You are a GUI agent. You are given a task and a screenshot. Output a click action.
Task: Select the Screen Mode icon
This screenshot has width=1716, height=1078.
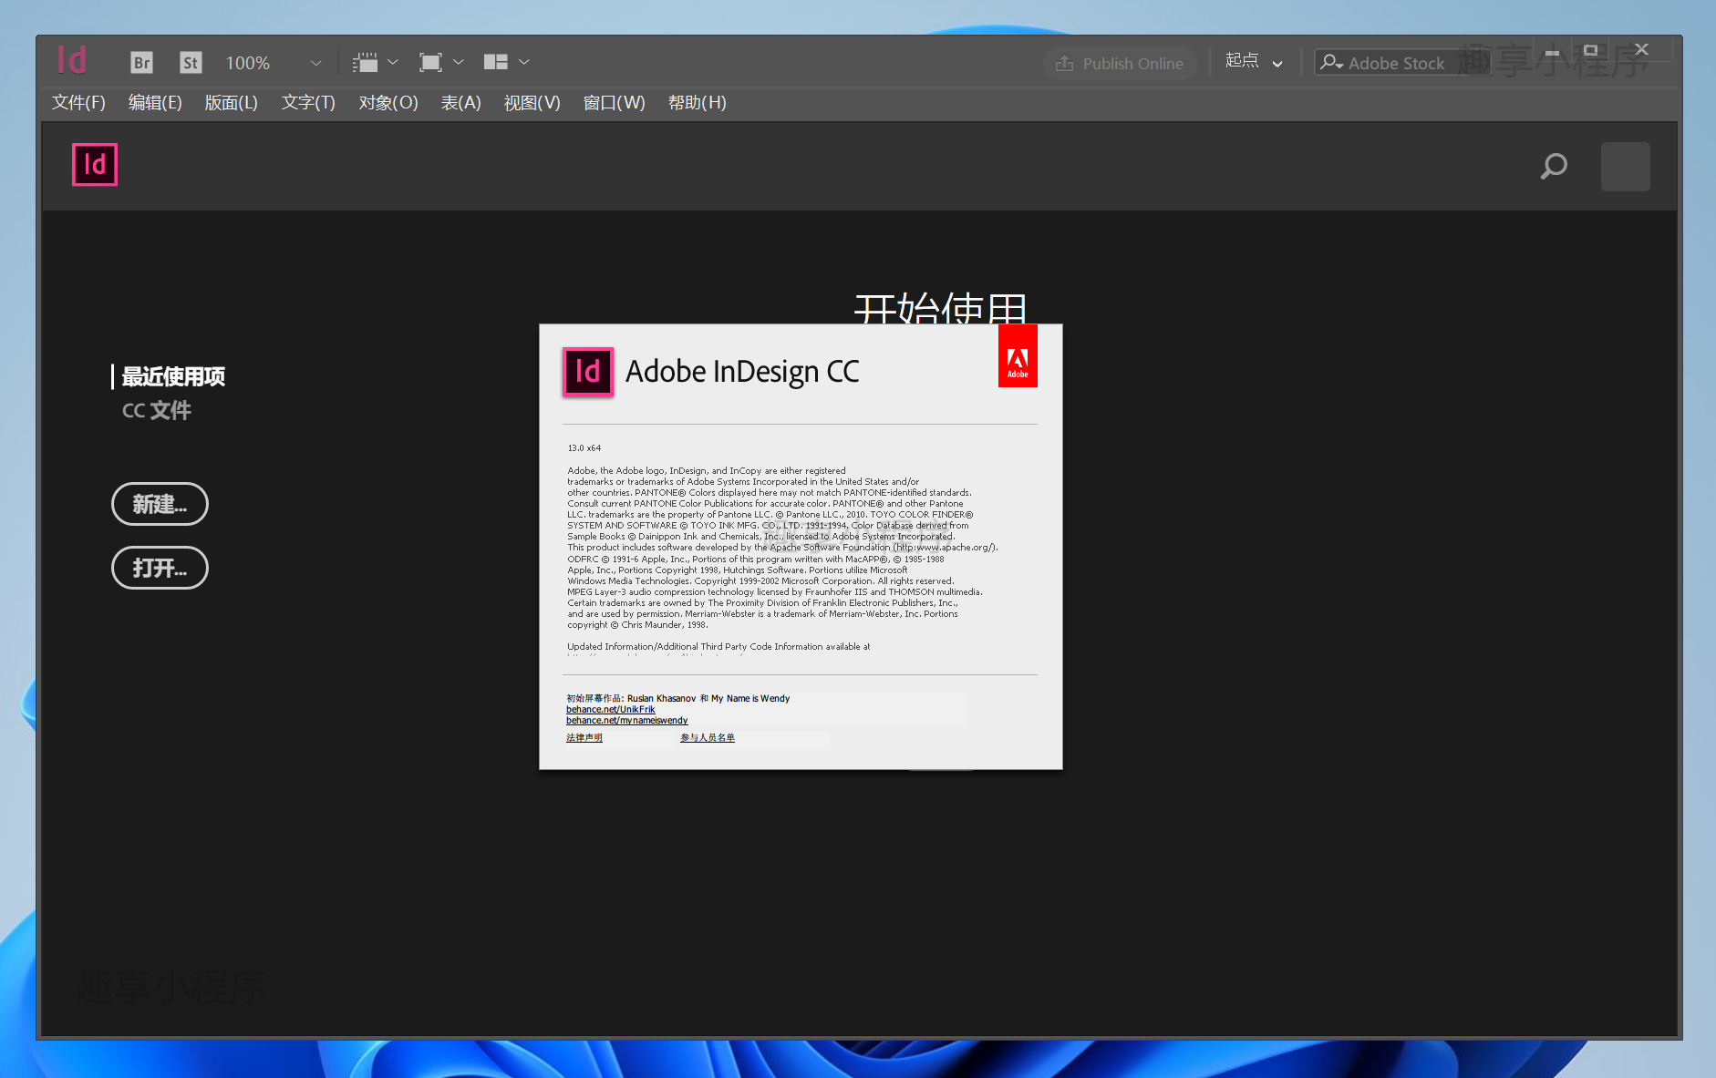[x=430, y=62]
